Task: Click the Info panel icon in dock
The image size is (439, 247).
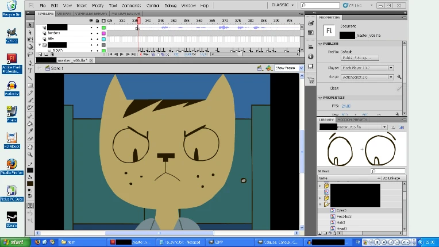Action: coord(310,56)
